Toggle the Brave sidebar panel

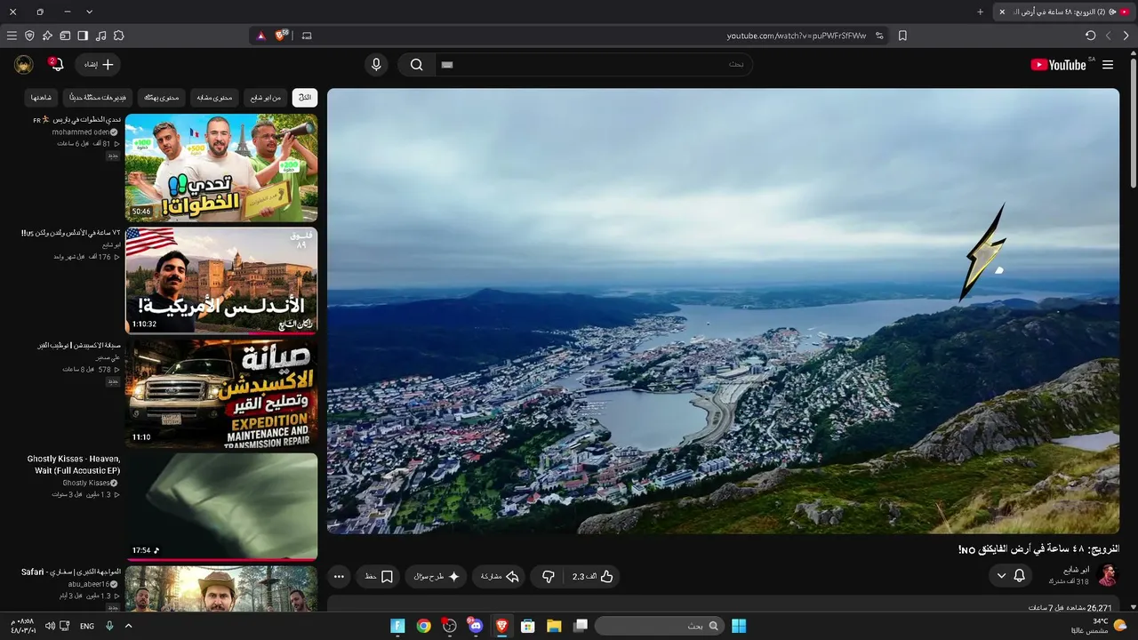tap(83, 36)
